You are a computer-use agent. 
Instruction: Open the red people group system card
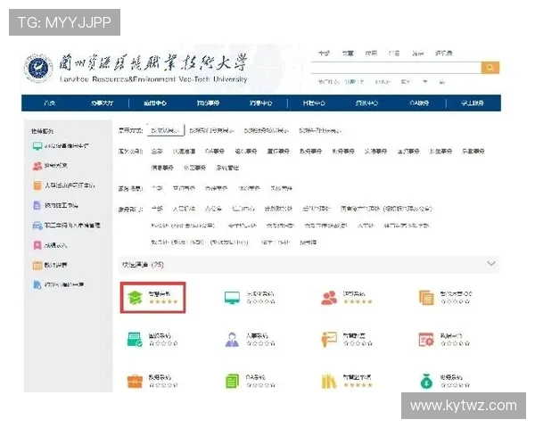coord(346,297)
